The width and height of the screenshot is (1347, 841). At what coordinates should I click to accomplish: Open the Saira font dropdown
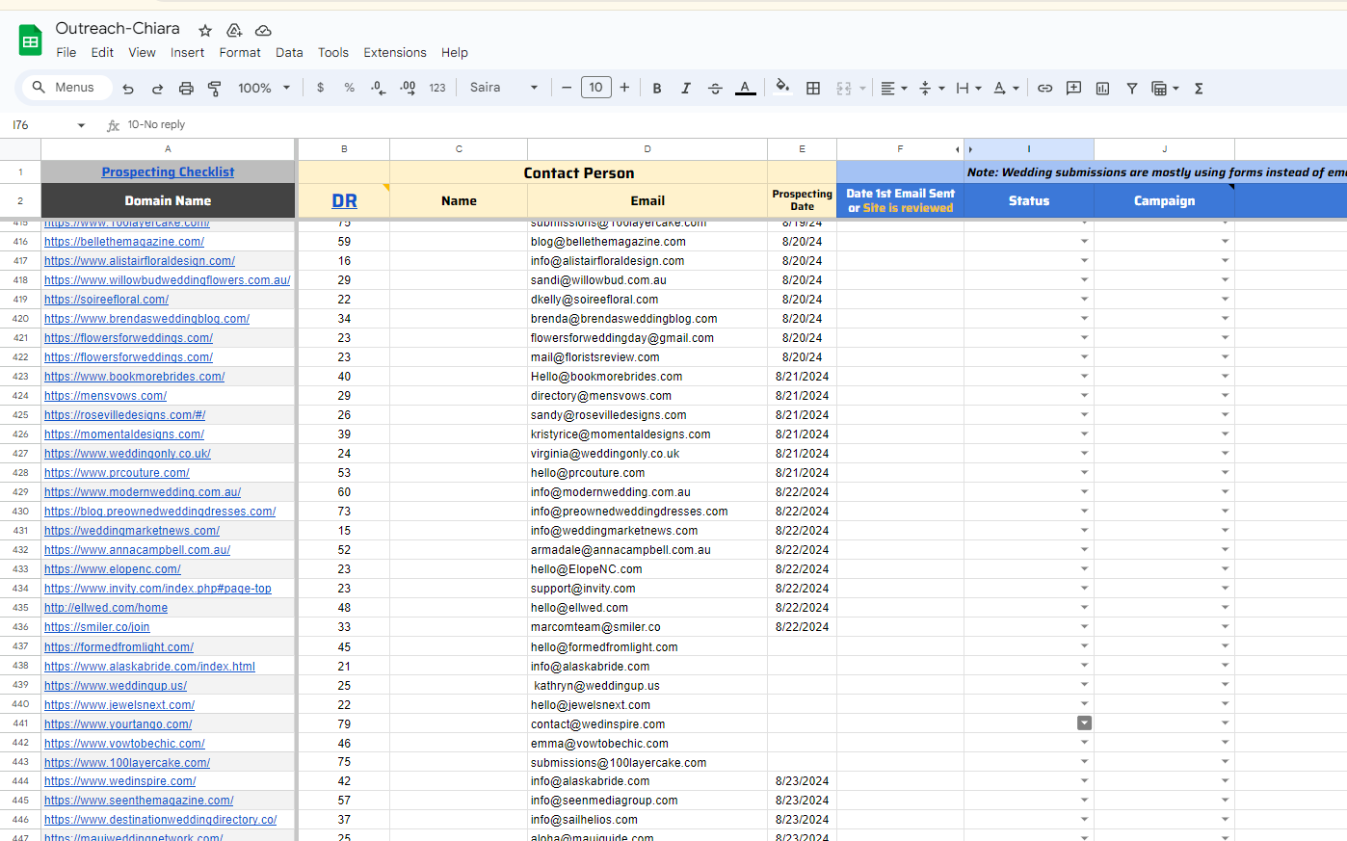click(x=504, y=88)
